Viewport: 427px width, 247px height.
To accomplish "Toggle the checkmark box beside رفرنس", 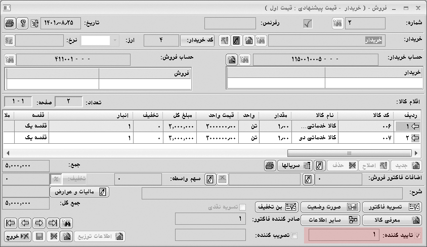I will [307, 23].
